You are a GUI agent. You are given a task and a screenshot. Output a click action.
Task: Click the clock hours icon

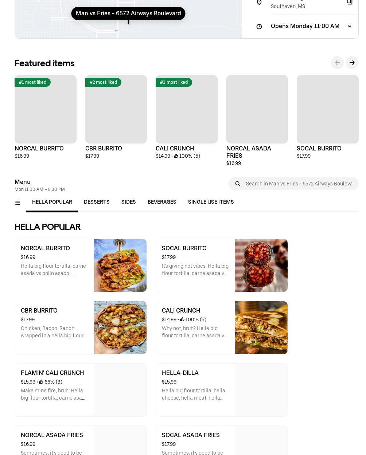(x=259, y=27)
